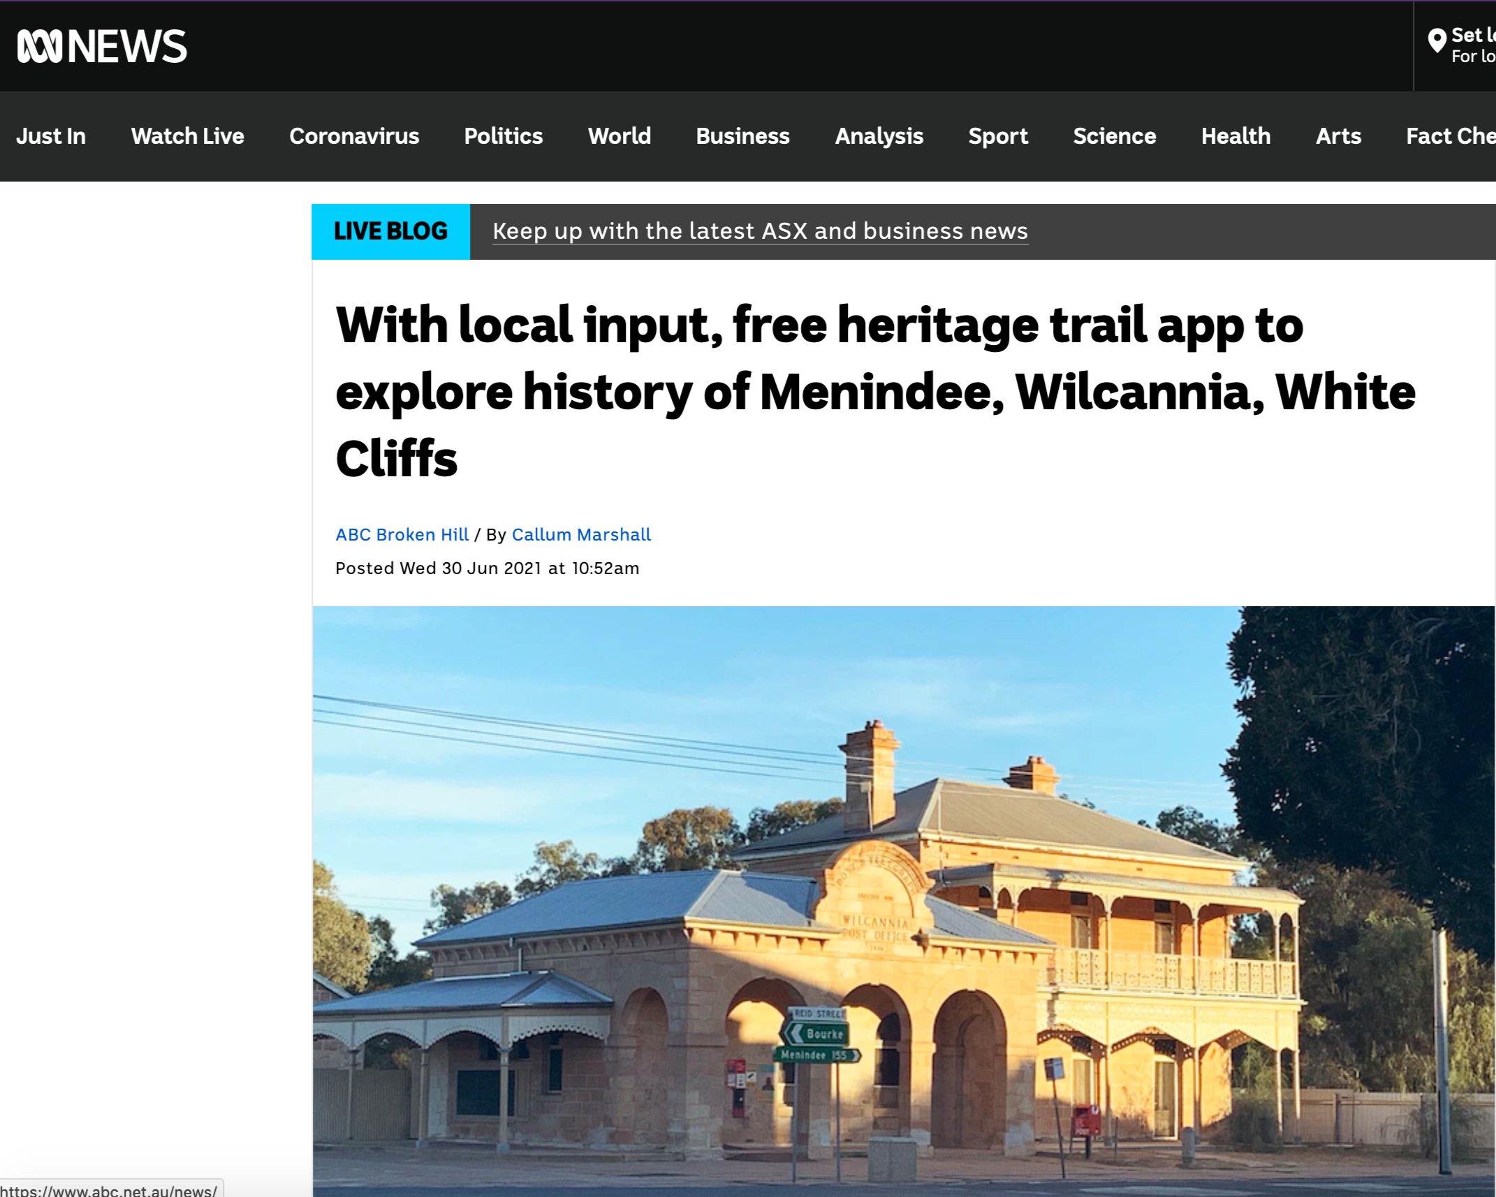Open author Callum Marshall's profile link
1496x1197 pixels.
(581, 534)
